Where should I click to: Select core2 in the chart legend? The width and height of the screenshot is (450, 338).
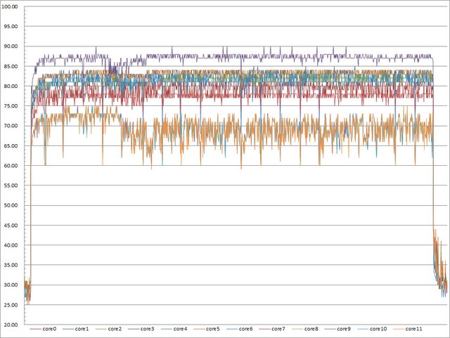coord(115,329)
